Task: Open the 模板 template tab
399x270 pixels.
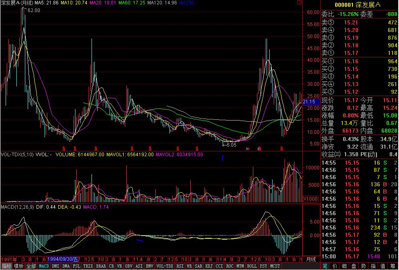Action: click(x=19, y=266)
